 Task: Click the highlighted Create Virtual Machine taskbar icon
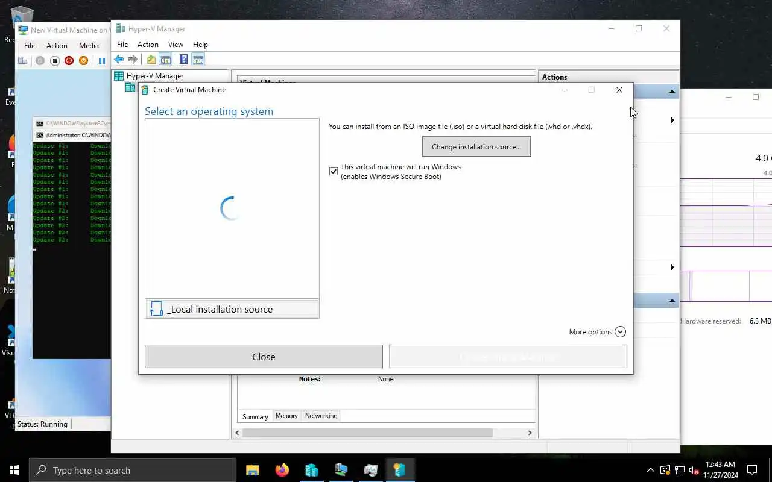point(400,470)
